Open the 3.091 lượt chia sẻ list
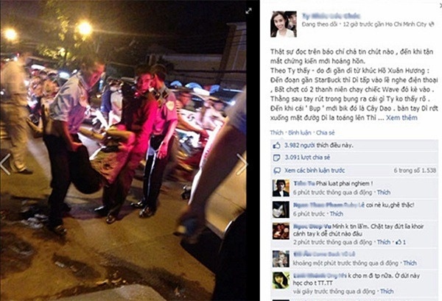The image size is (442, 301). click(307, 157)
